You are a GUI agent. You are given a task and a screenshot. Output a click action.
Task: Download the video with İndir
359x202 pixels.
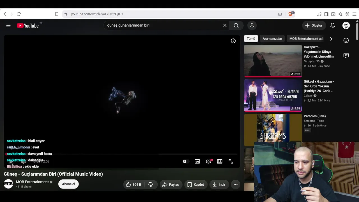click(x=219, y=184)
